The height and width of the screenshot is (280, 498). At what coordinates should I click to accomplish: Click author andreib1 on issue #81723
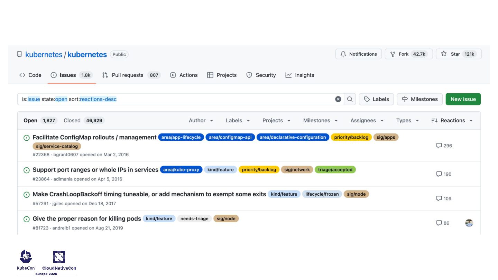click(x=61, y=228)
